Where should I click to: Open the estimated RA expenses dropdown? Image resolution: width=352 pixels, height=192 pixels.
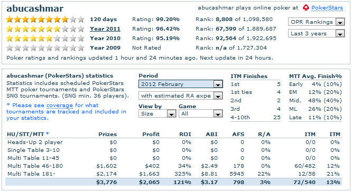click(180, 96)
